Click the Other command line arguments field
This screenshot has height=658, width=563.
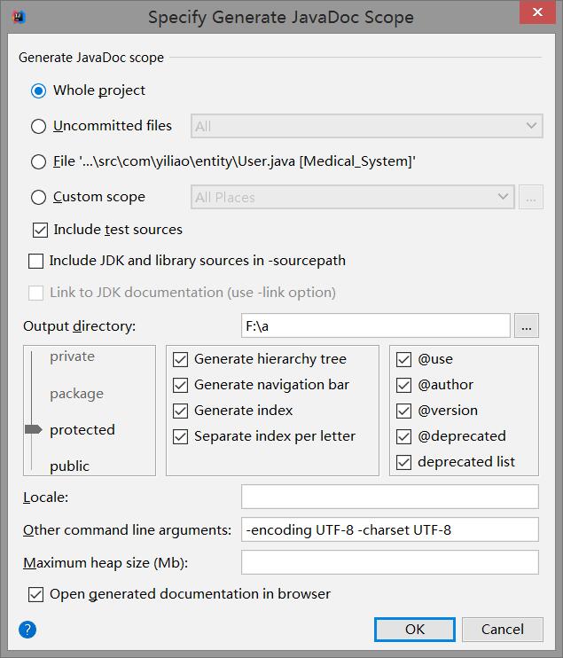[390, 529]
